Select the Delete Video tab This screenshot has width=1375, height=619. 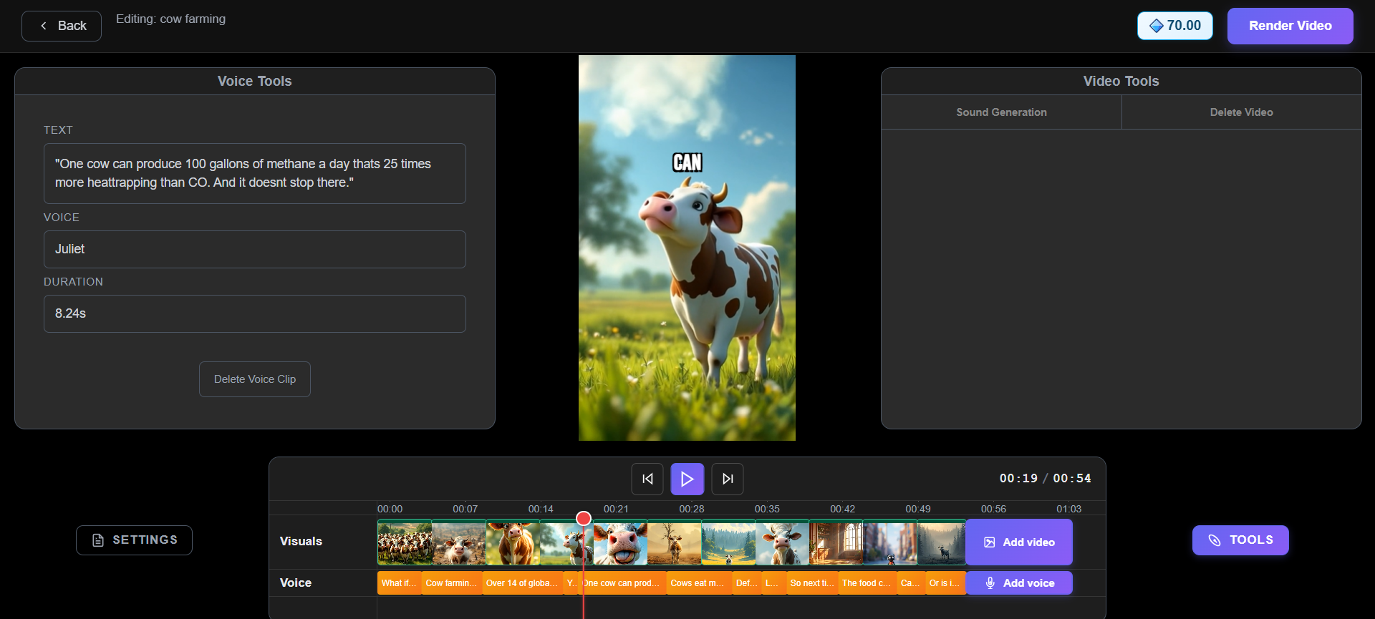[x=1241, y=112]
